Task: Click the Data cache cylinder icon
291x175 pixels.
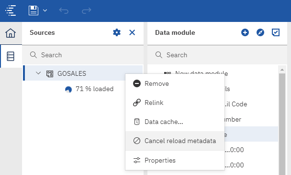Action: (x=137, y=122)
